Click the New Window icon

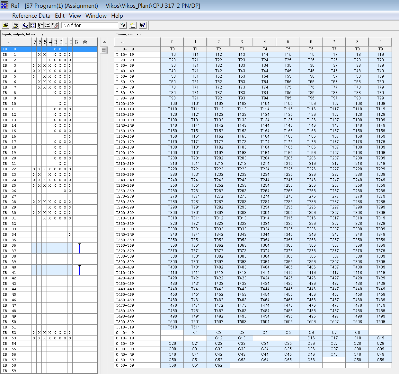pyautogui.click(x=133, y=25)
